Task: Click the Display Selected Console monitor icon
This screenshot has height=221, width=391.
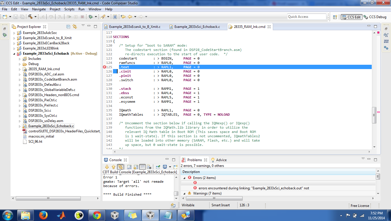Action: click(165, 167)
